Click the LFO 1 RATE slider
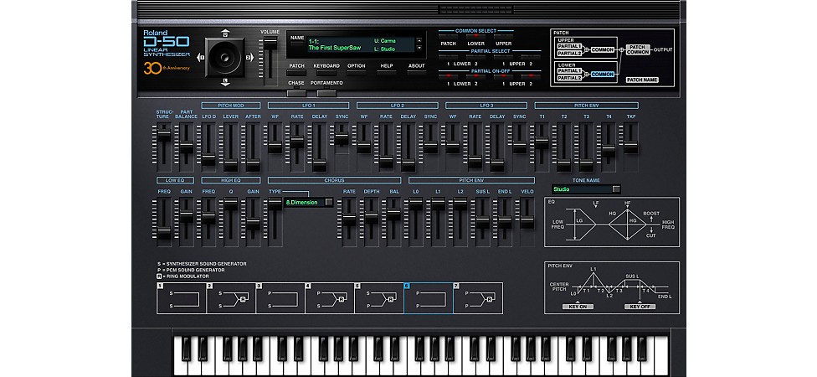This screenshot has height=377, width=817. pos(297,142)
